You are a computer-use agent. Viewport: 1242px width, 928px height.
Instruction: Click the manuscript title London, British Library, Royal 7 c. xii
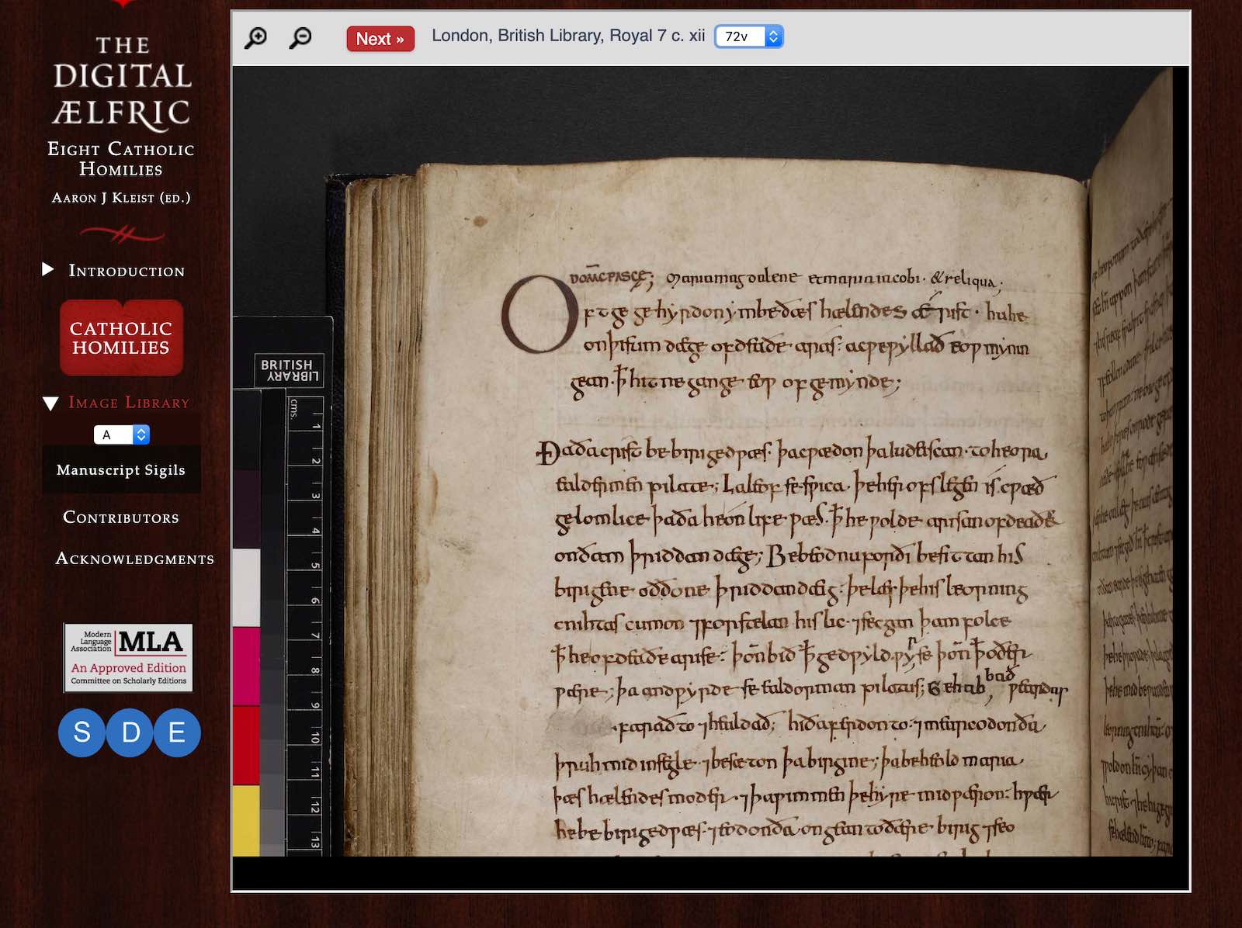coord(568,36)
